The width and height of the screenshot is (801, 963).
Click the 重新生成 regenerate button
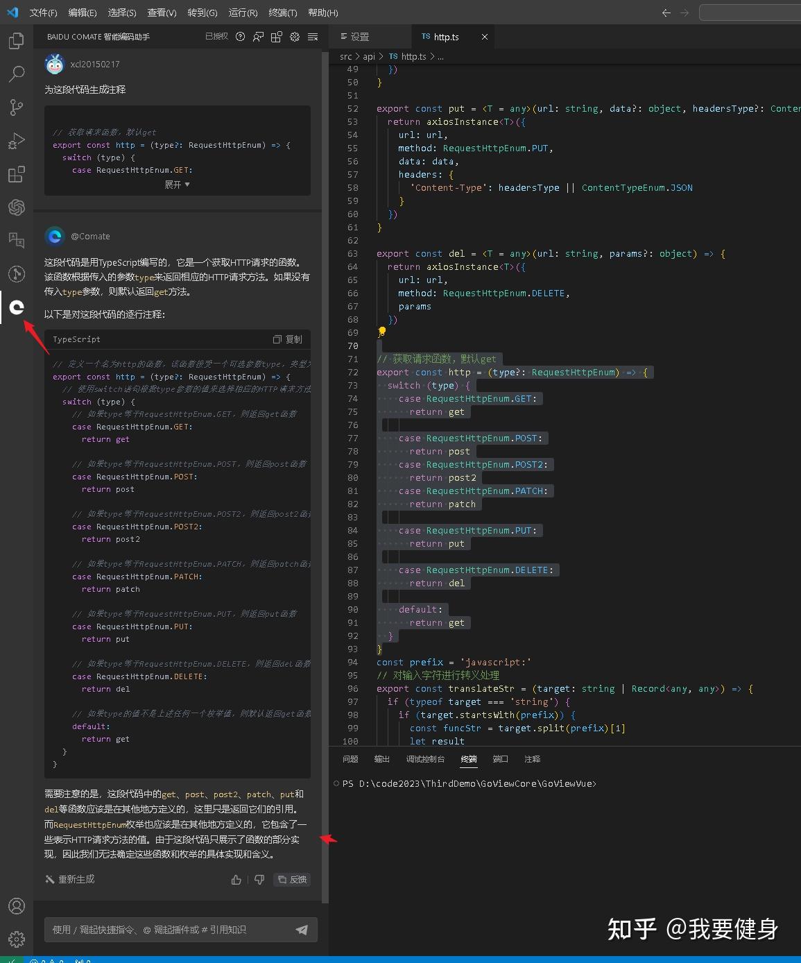tap(70, 880)
